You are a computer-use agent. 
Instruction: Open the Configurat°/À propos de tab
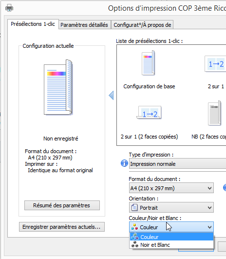142,25
